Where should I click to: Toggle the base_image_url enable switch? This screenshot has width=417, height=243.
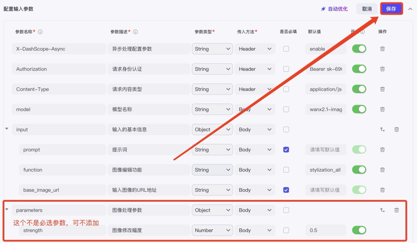tap(359, 190)
